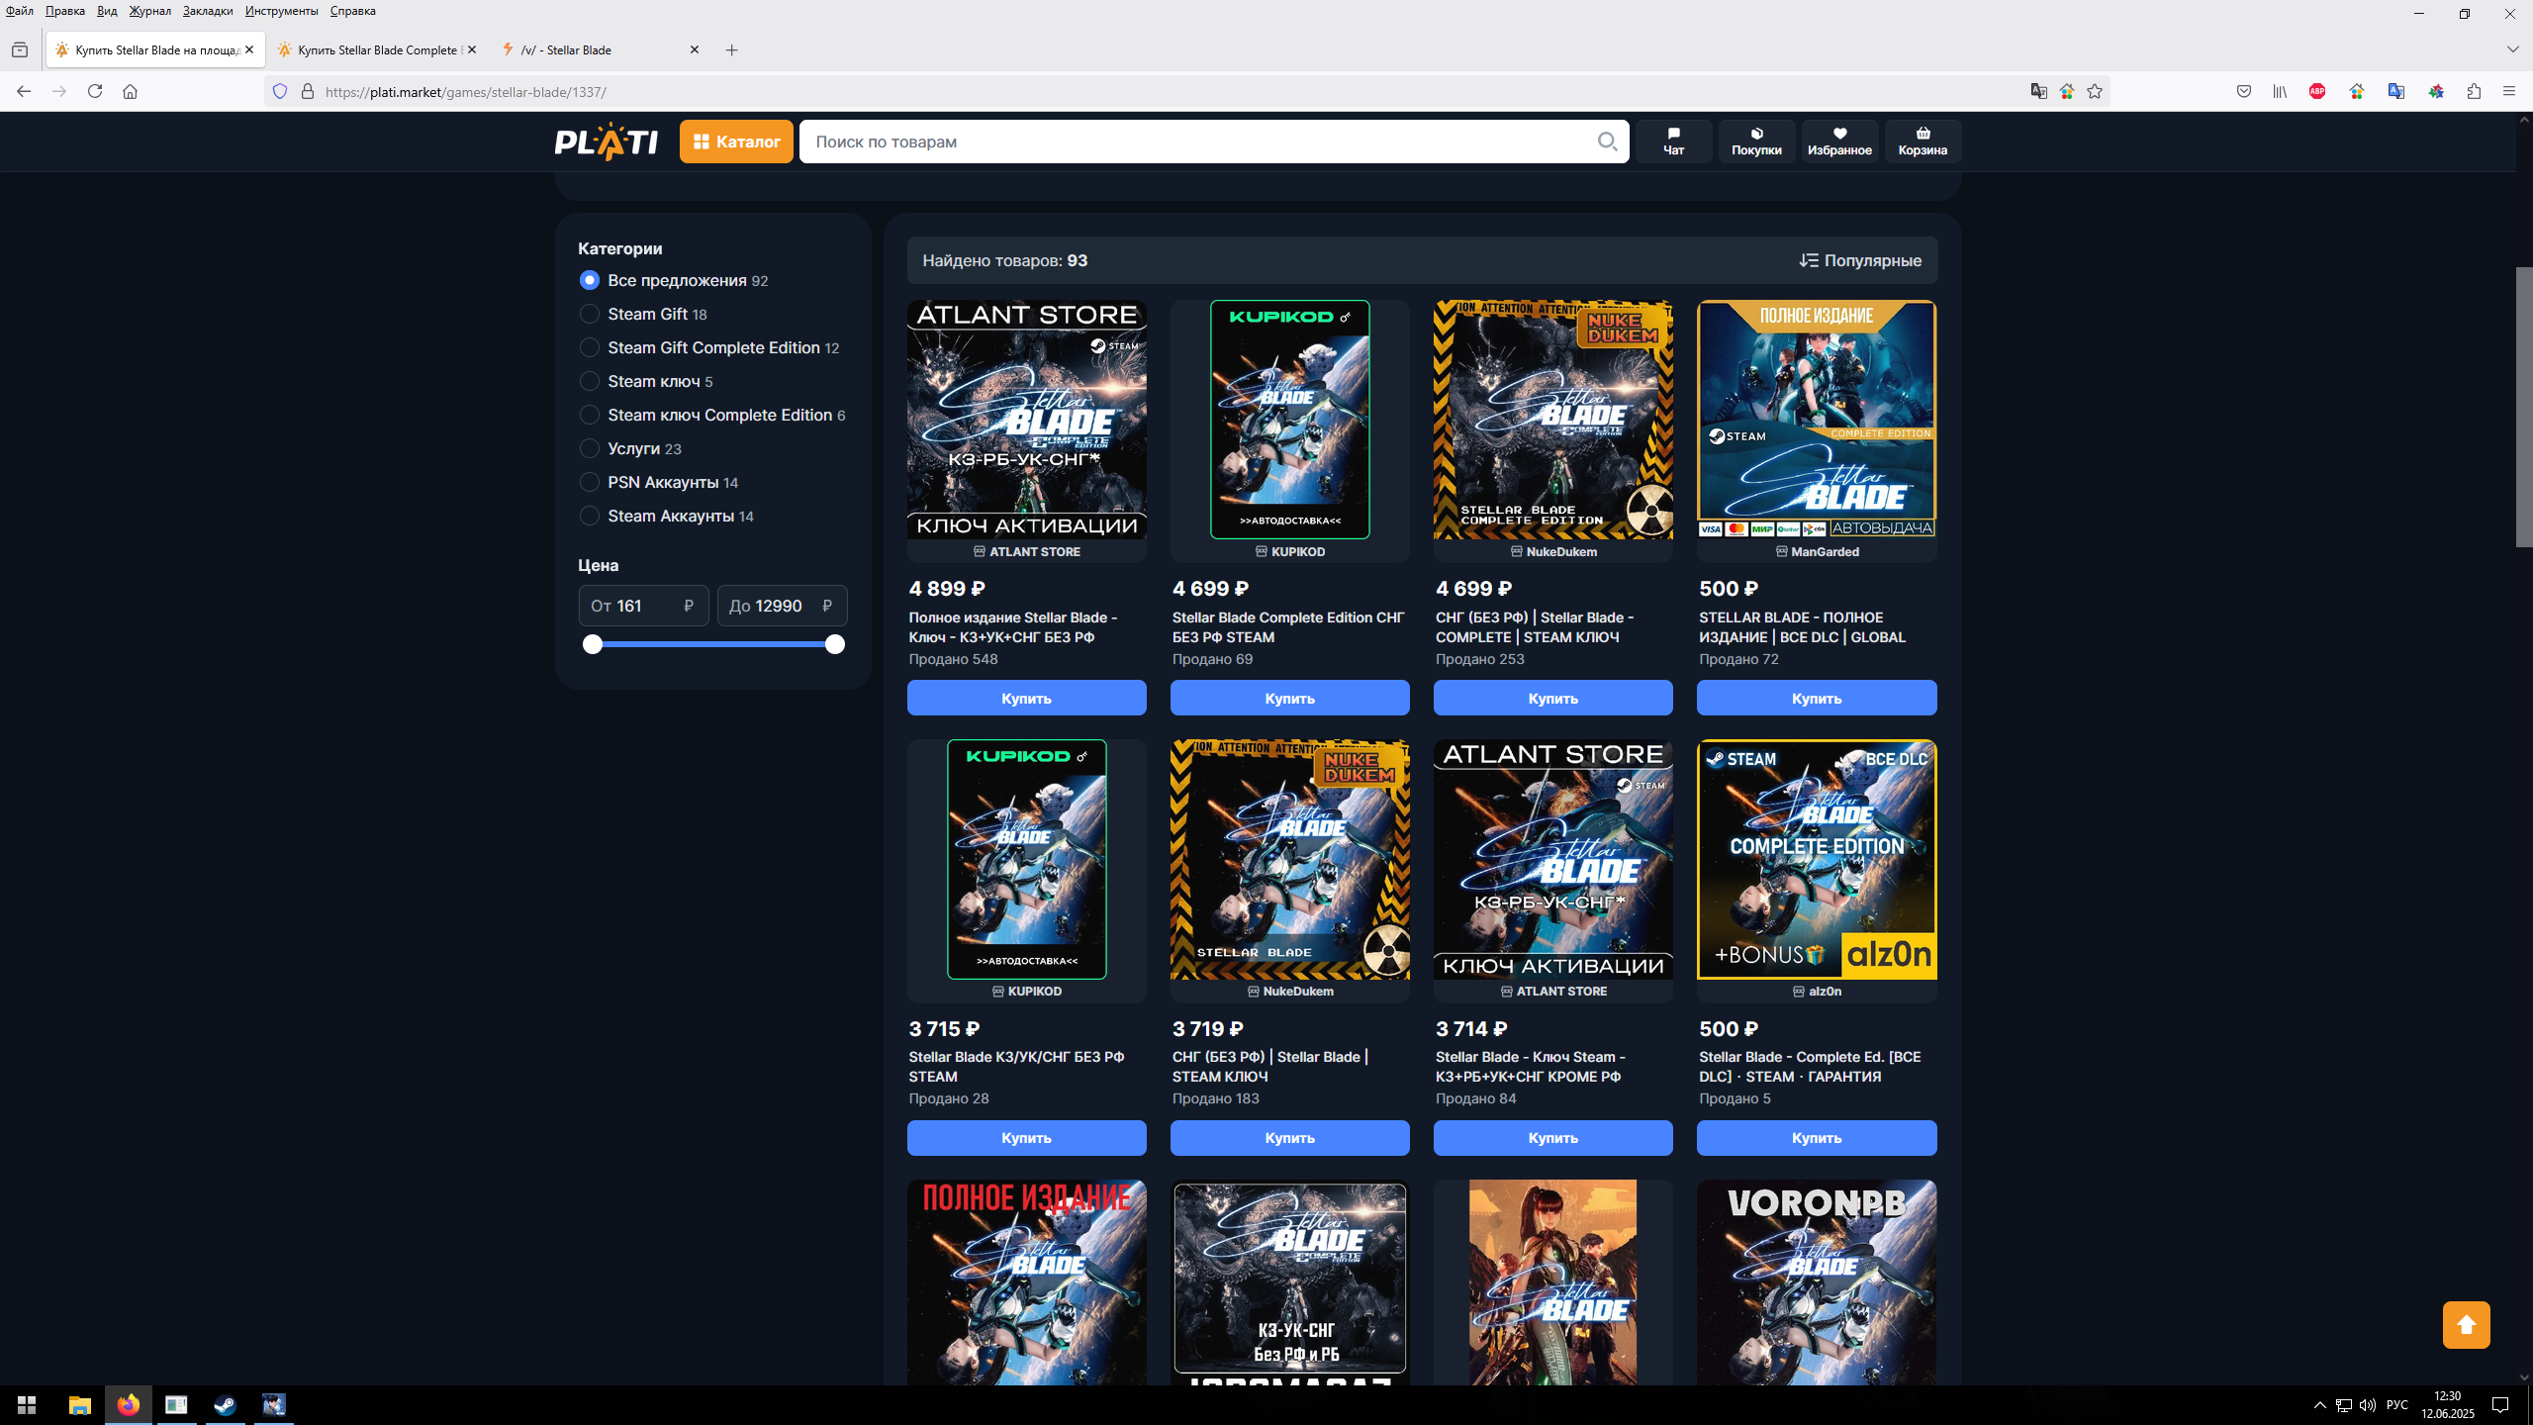Click the page vertical scrollbar
The width and height of the screenshot is (2533, 1425).
coord(2523,407)
